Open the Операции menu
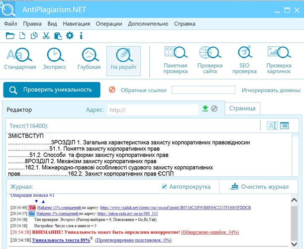The image size is (304, 249). [x=109, y=24]
